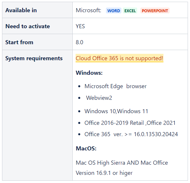Click the "Mac OS High Sierra" text line

[x=122, y=163]
